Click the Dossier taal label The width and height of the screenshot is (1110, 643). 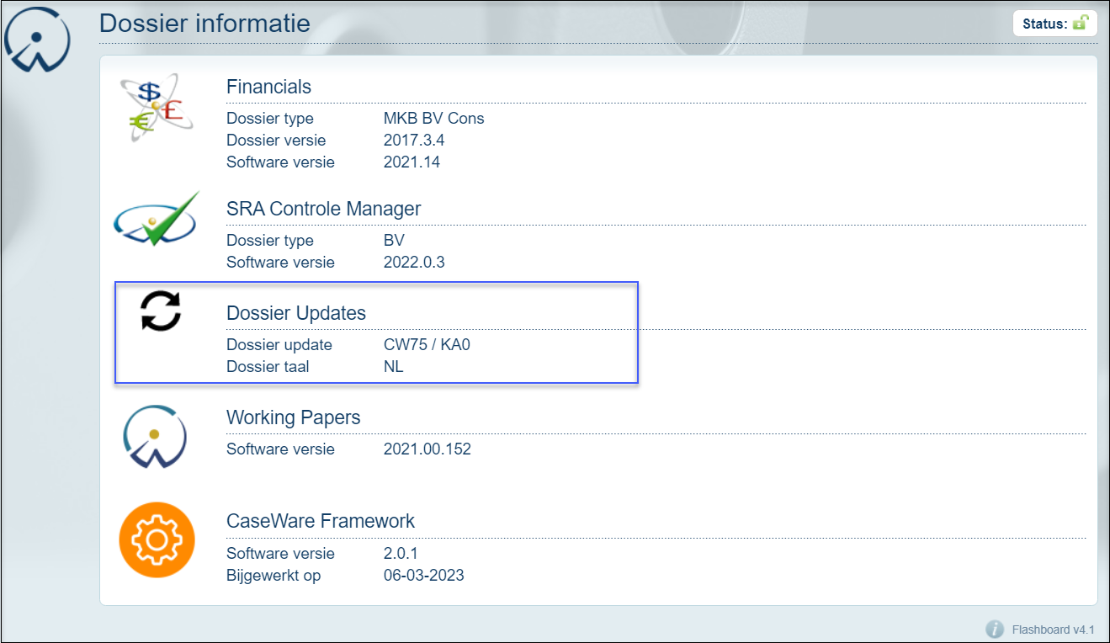268,367
